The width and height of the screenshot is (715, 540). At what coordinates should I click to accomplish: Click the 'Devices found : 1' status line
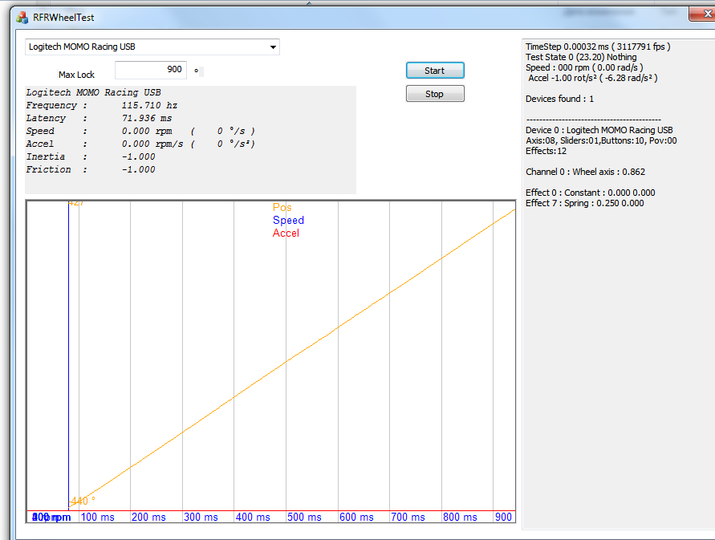559,99
